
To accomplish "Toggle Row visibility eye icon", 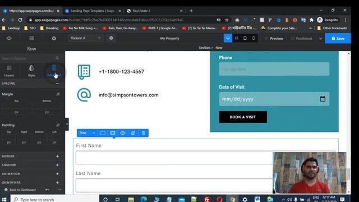I will coord(123,133).
